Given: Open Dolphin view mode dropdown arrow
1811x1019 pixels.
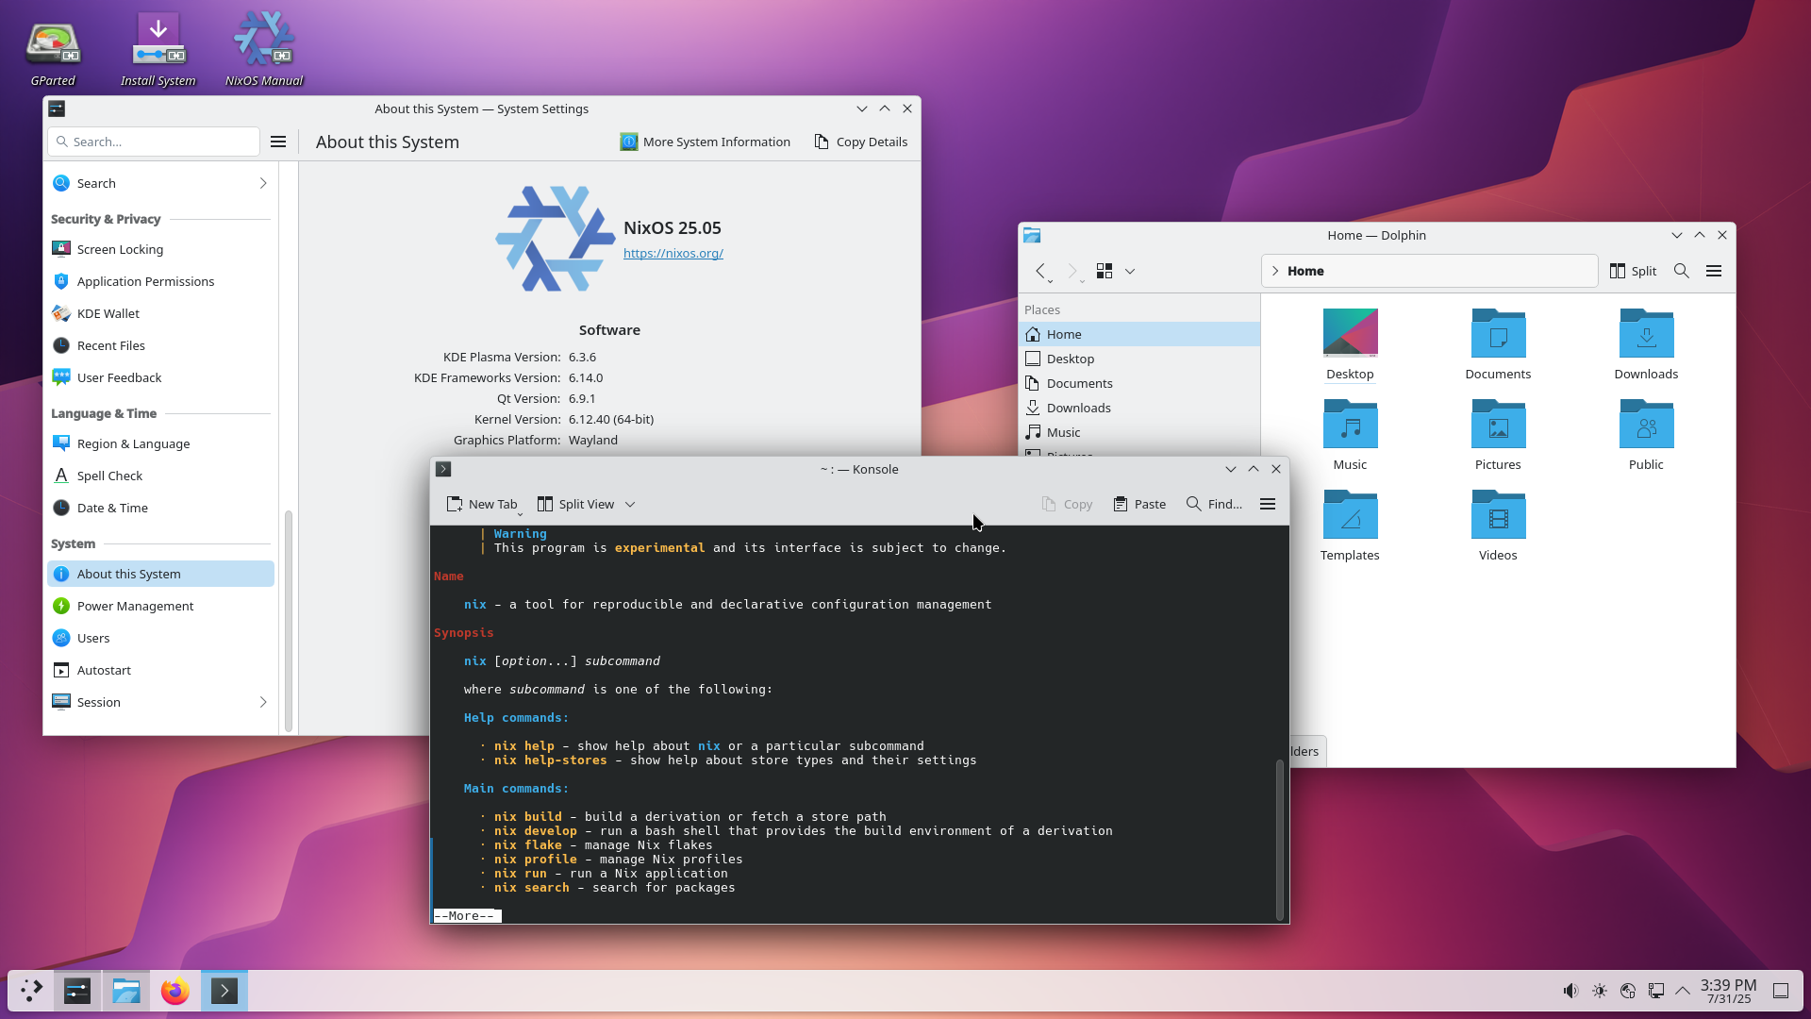Looking at the screenshot, I should coord(1130,271).
